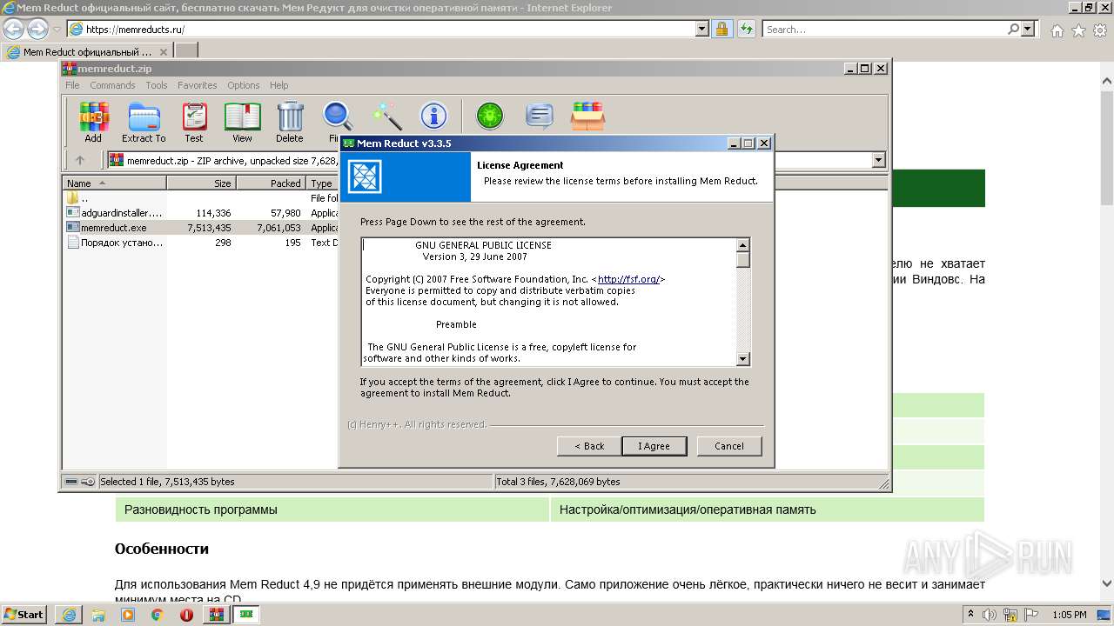This screenshot has width=1114, height=626.
Task: Open Windows Media Player taskbar icon
Action: point(128,615)
